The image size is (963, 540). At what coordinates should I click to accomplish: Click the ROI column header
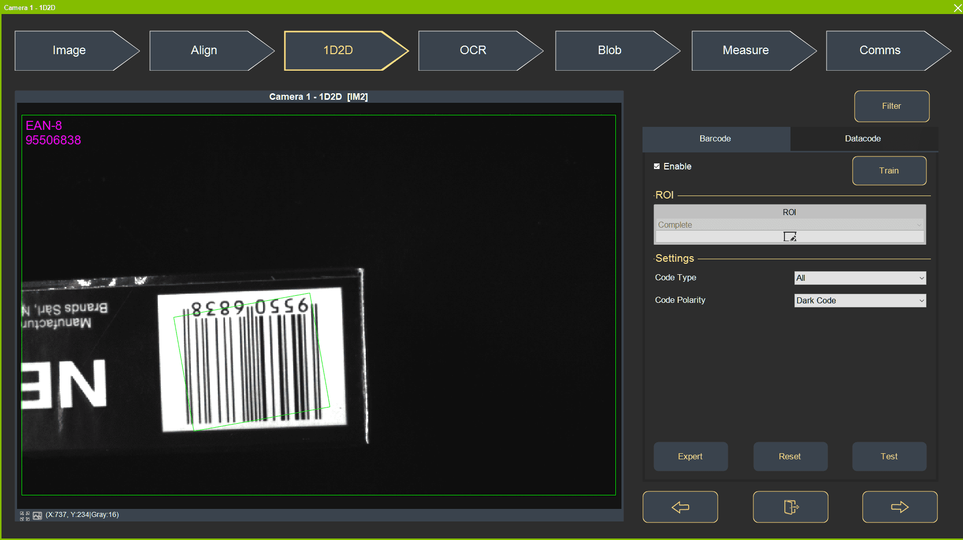[789, 212]
